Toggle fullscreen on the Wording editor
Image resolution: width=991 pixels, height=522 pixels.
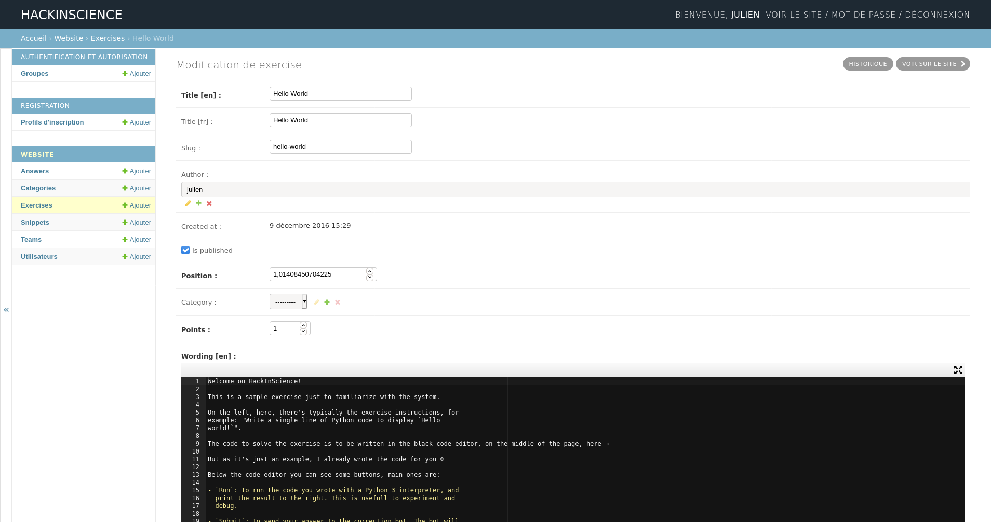[958, 370]
